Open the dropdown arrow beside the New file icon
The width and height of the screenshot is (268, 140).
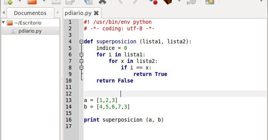point(20,1)
